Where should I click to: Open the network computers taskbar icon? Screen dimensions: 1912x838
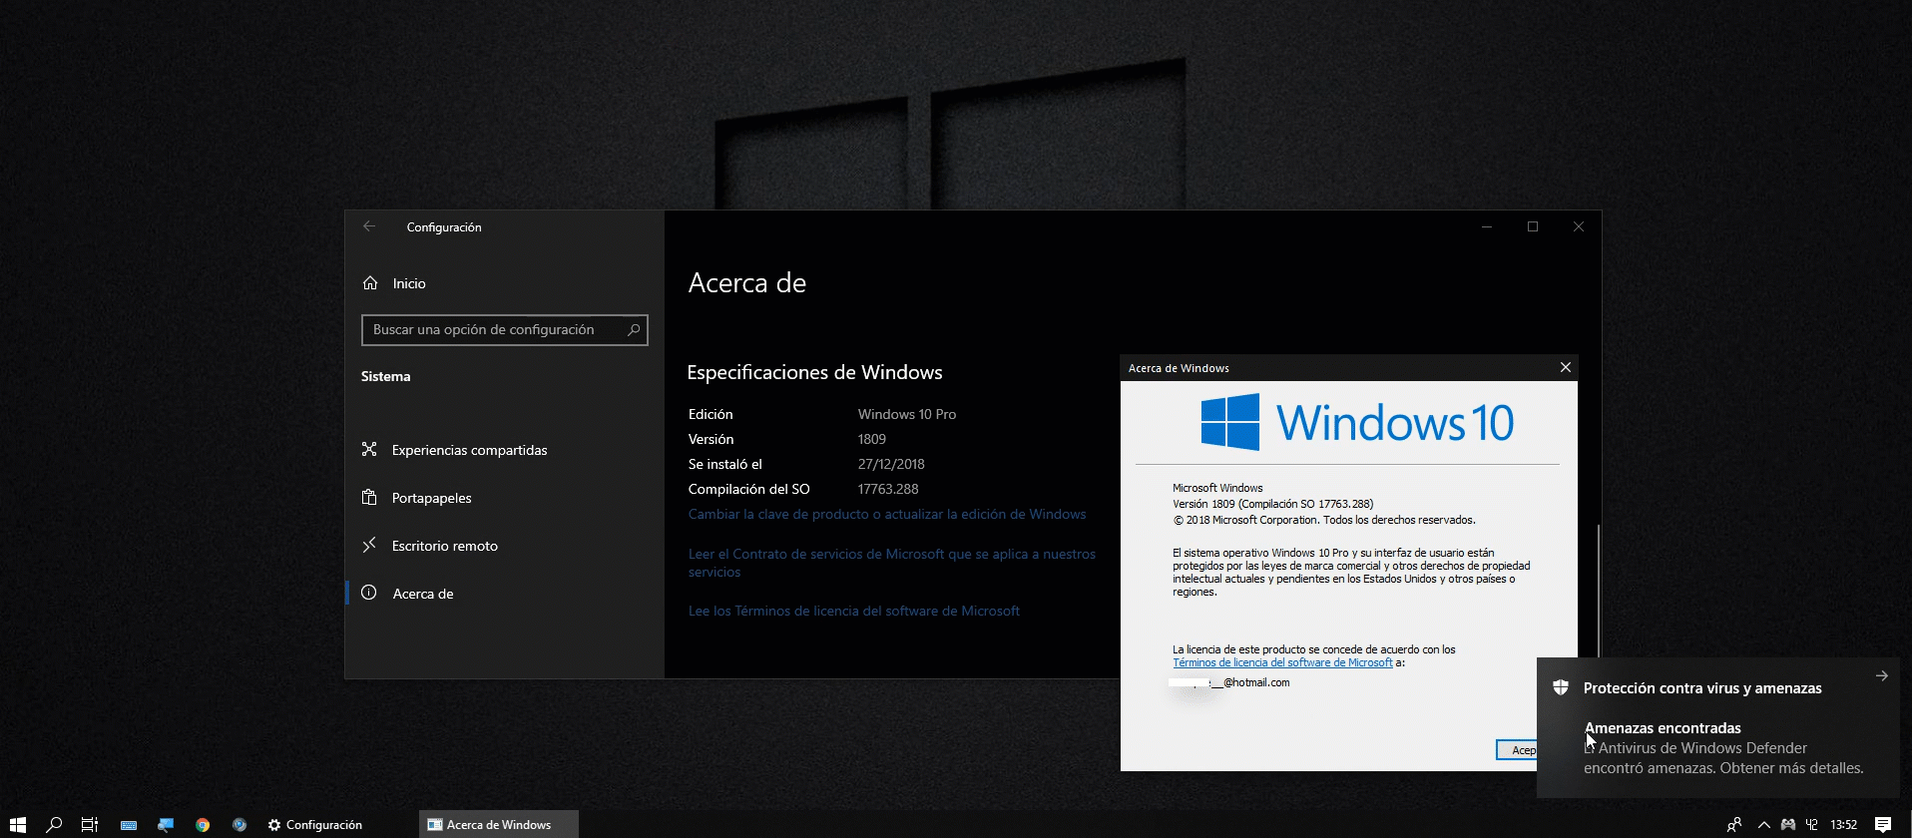[x=166, y=825]
